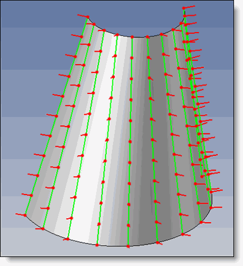The width and height of the screenshot is (243, 266).
Task: Select the dark gray shaded band of the cone
Action: tap(161, 131)
